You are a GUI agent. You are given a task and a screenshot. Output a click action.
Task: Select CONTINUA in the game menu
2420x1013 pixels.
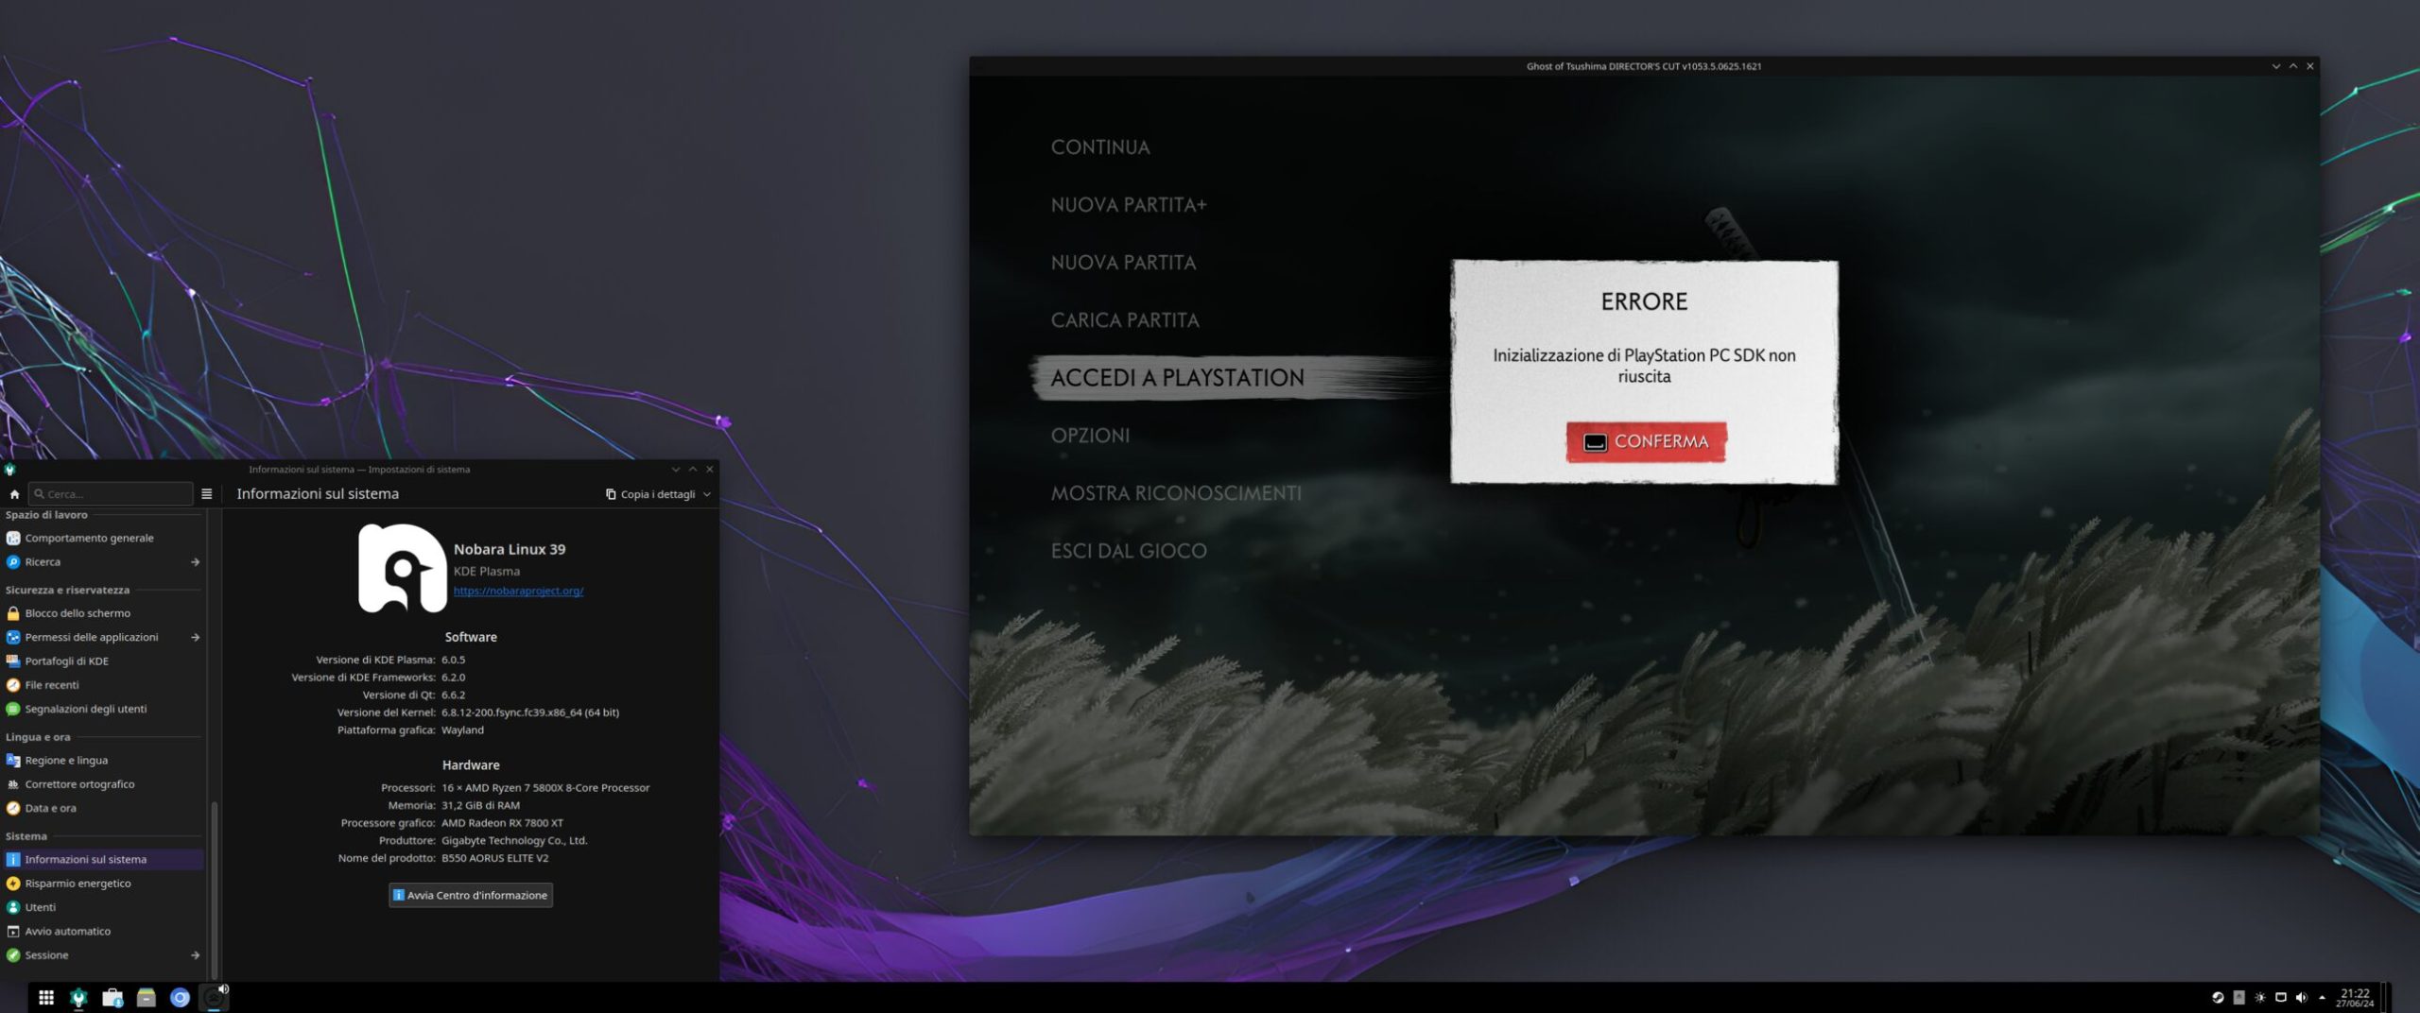(x=1100, y=147)
